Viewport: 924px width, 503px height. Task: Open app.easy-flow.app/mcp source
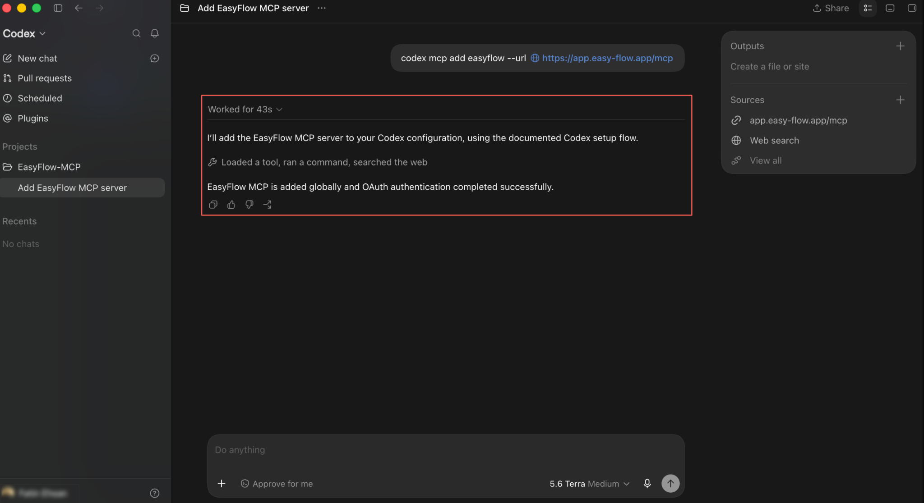tap(798, 120)
